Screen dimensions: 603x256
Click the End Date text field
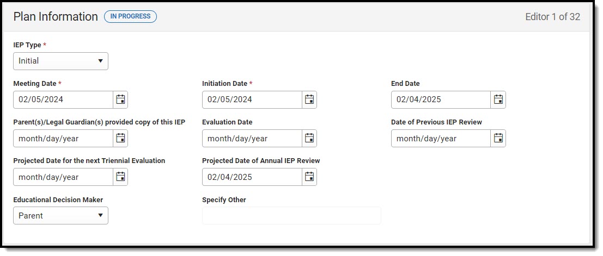click(441, 100)
